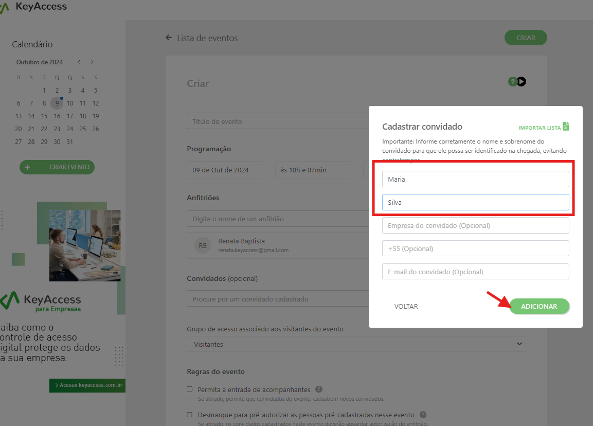Enable Permita a entrada de acompanhantes checkbox
Viewport: 593px width, 426px height.
(x=190, y=389)
